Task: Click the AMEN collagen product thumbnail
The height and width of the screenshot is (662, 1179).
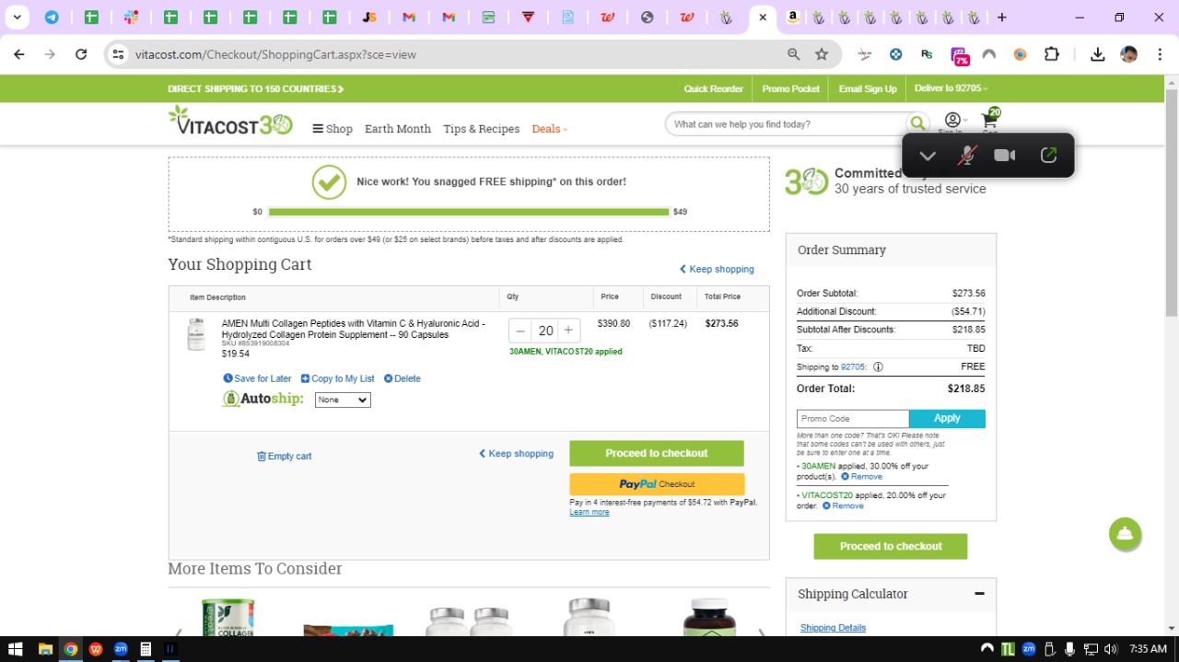Action: point(195,335)
